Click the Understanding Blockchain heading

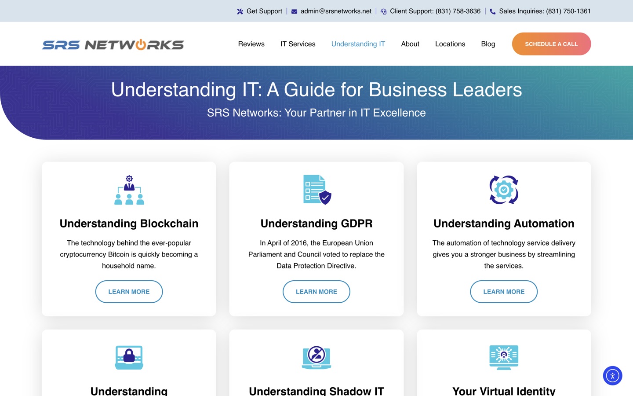coord(129,224)
